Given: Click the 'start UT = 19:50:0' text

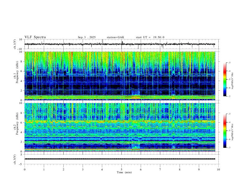Looking at the screenshot, I should tap(150, 37).
